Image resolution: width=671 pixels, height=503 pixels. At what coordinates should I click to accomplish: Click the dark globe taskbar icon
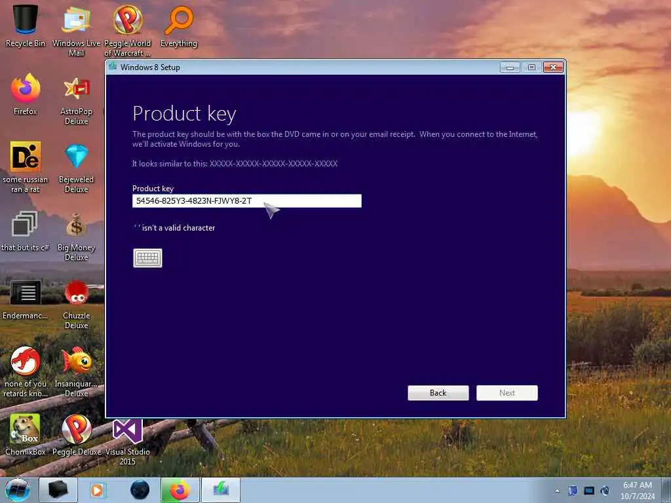pyautogui.click(x=140, y=490)
